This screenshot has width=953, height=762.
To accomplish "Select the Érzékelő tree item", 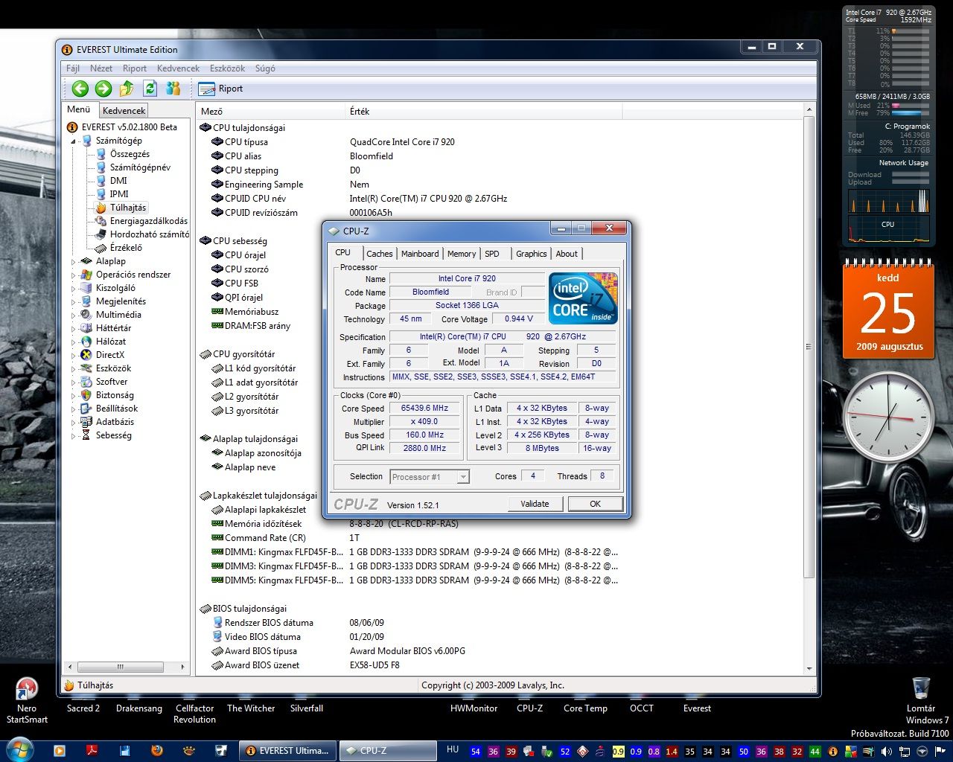I will [x=126, y=248].
